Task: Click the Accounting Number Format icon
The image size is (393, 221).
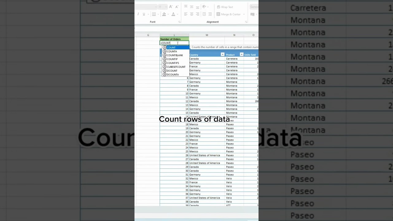Action: (252, 14)
